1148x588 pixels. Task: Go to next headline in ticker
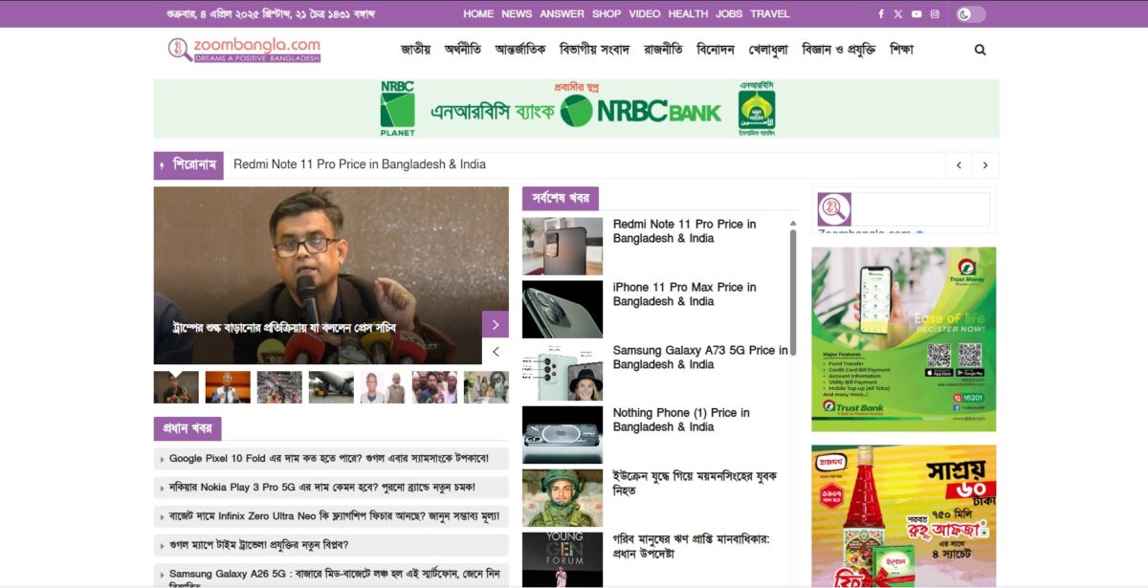point(985,165)
